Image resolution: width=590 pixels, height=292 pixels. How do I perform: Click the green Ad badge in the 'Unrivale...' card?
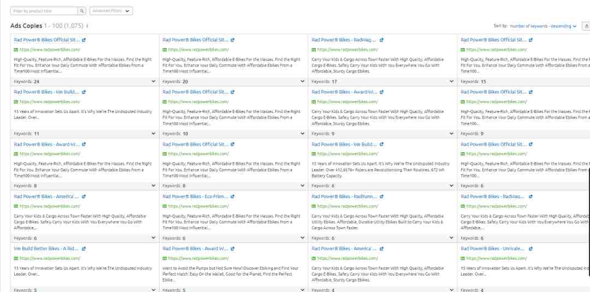click(x=463, y=259)
